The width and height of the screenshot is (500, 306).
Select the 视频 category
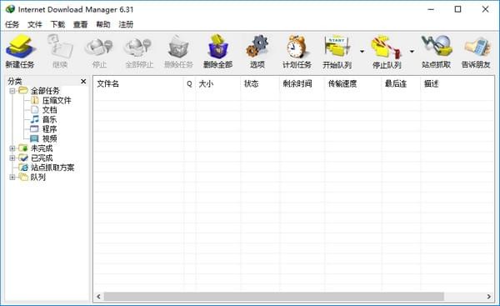click(x=50, y=138)
